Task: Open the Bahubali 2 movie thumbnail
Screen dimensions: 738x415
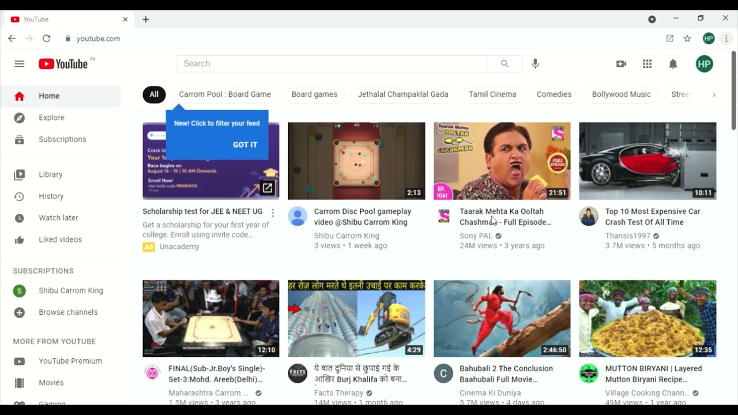Action: click(x=502, y=319)
